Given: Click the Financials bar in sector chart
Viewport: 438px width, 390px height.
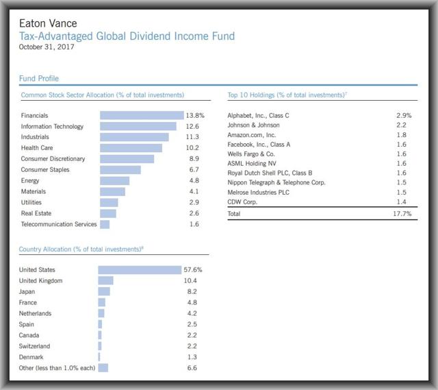Looking at the screenshot, I should tap(142, 115).
